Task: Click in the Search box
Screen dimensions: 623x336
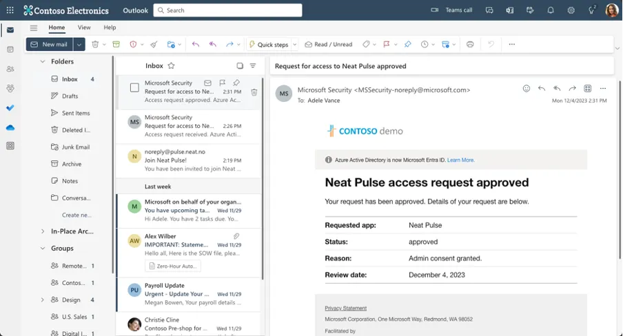Action: (227, 10)
